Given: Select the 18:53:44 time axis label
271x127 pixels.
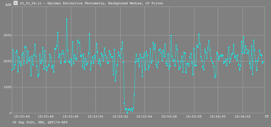Looking at the screenshot, I should [22, 116].
